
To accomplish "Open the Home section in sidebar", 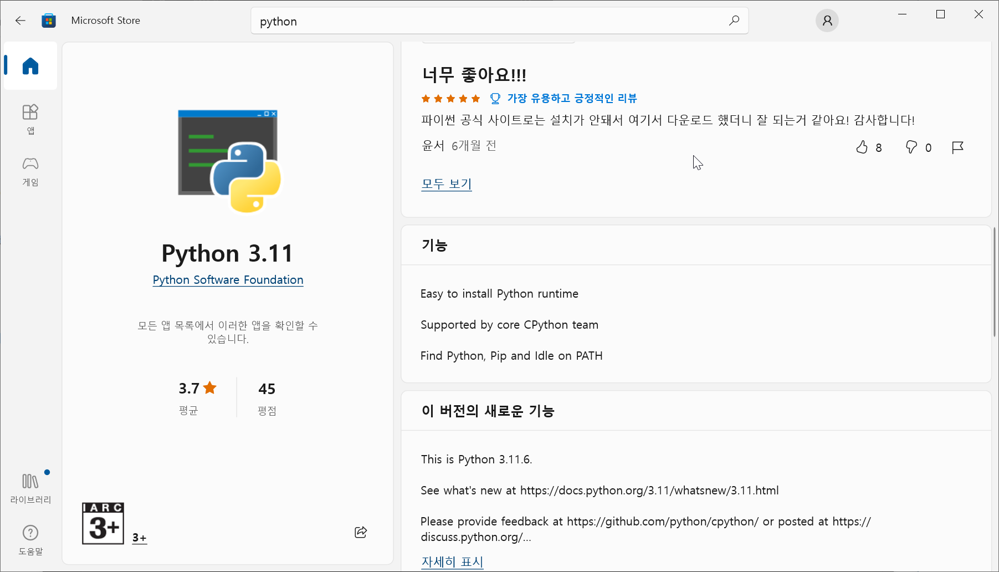I will point(30,66).
